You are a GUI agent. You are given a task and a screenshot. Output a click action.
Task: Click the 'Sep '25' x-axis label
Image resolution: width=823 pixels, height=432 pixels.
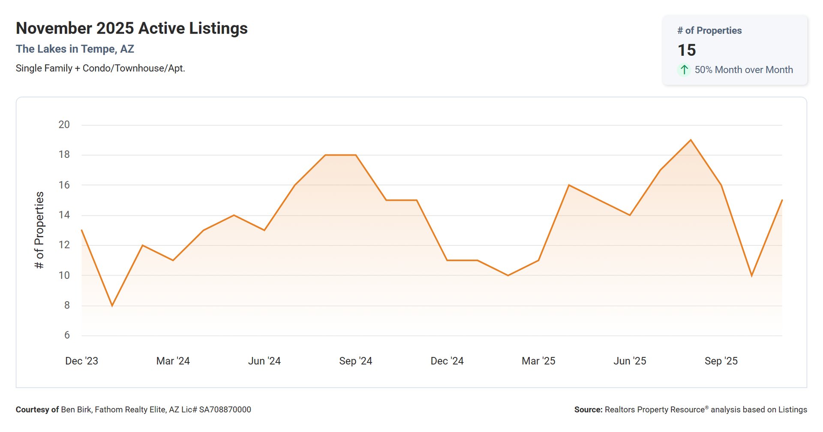(x=721, y=361)
